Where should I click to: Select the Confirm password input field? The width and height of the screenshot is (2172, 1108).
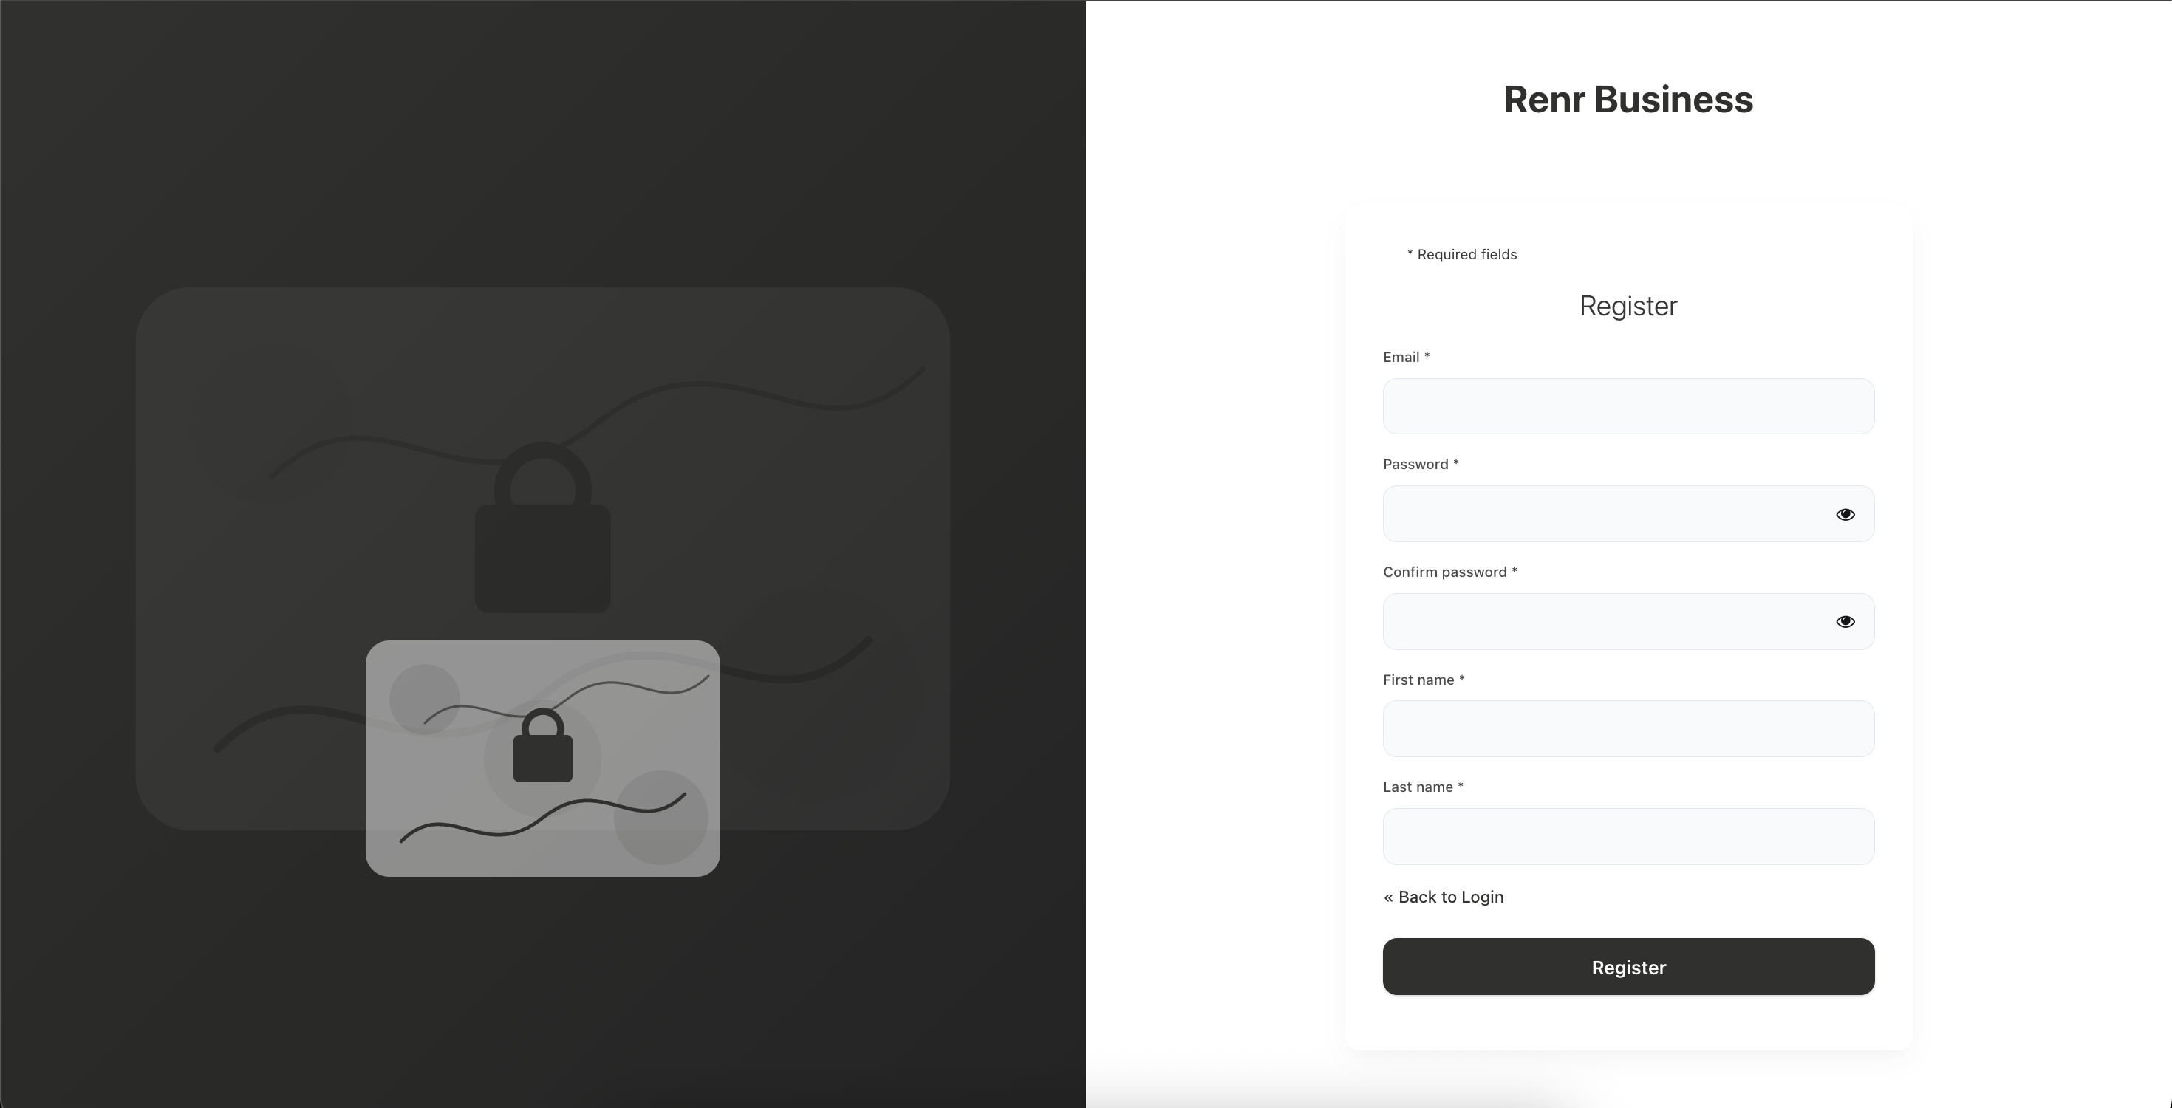[1628, 621]
